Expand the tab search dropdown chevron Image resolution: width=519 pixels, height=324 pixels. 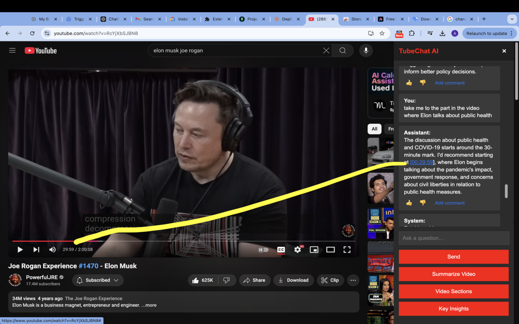coord(512,19)
